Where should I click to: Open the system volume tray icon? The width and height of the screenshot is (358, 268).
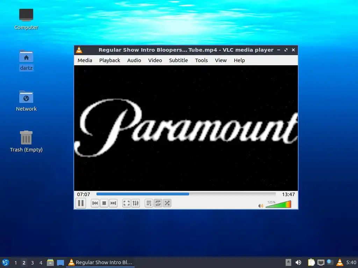point(298,262)
